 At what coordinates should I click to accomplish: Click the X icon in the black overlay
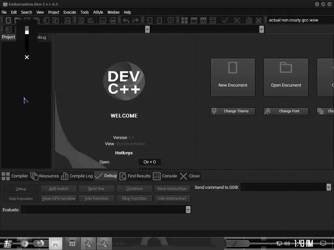(27, 57)
